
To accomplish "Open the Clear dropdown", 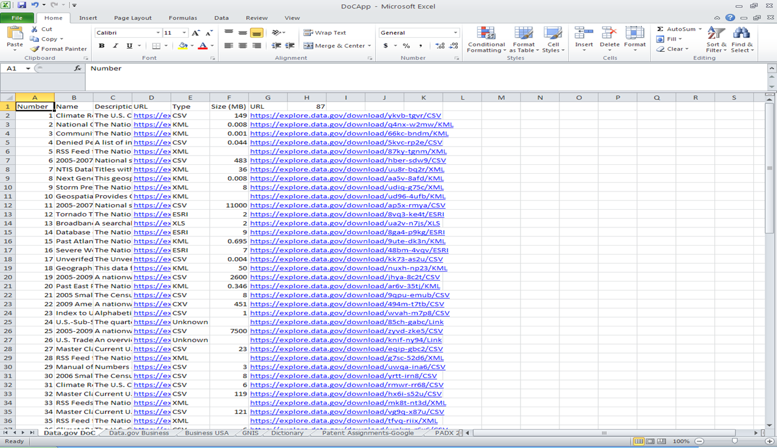I will coord(672,49).
